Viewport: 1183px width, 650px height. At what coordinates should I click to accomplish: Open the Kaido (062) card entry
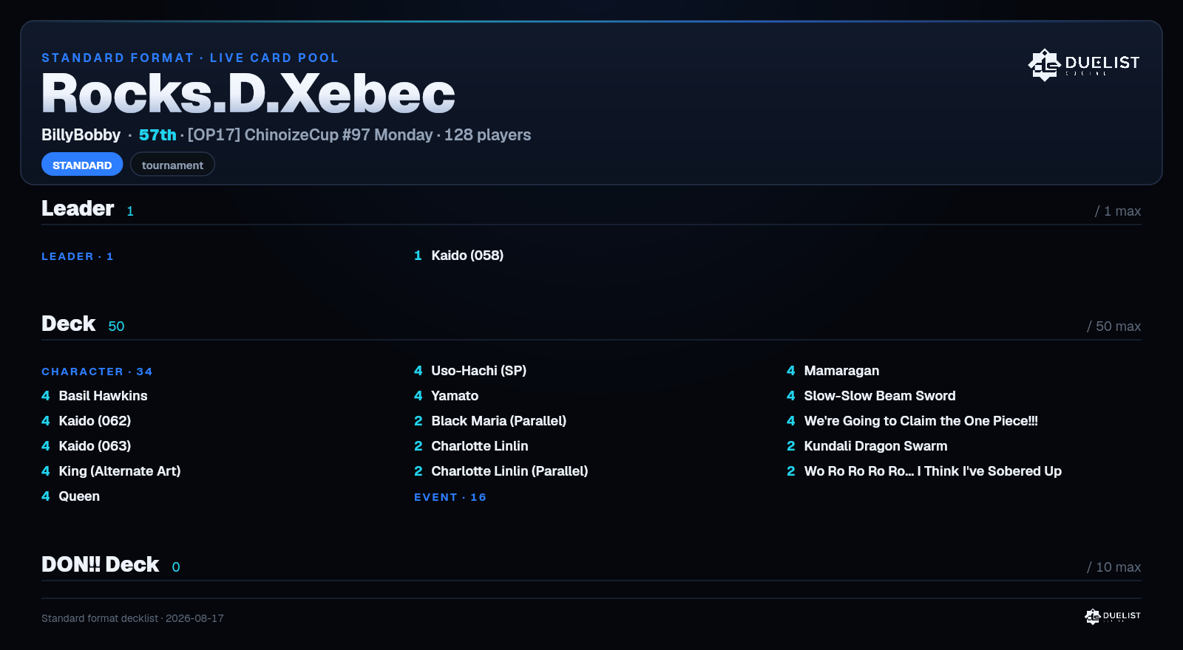[x=87, y=421]
